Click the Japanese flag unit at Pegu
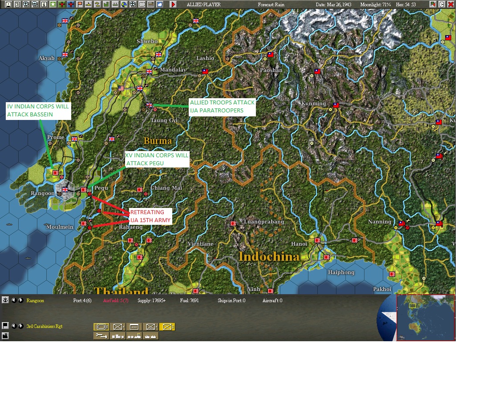Screen dimensions: 482x399 tap(84, 190)
